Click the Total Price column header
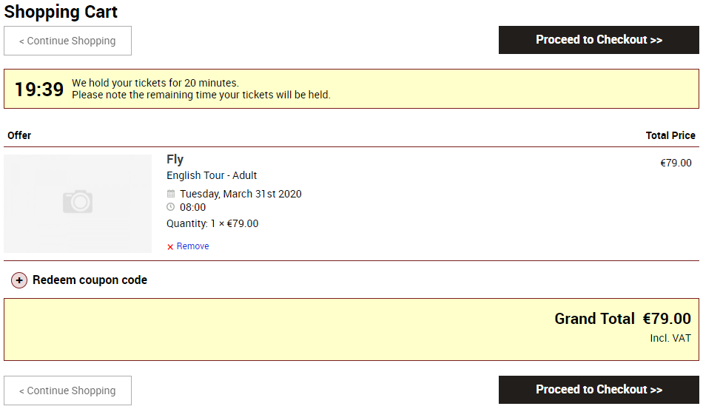703x409 pixels. pos(670,135)
